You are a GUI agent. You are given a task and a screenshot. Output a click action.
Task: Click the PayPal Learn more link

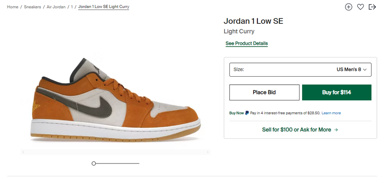tap(331, 113)
